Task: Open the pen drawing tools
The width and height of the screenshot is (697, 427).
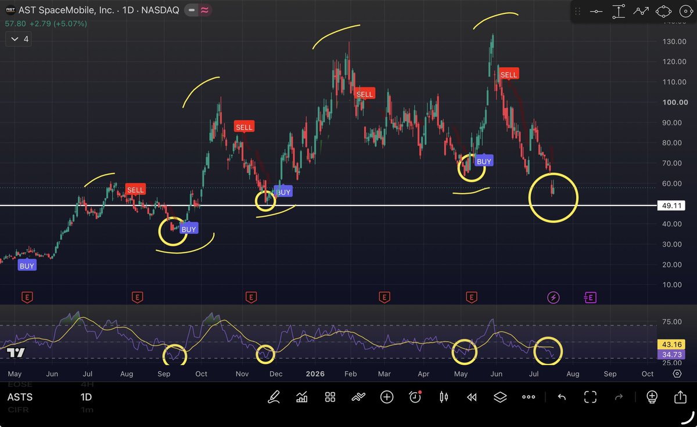Action: click(273, 397)
